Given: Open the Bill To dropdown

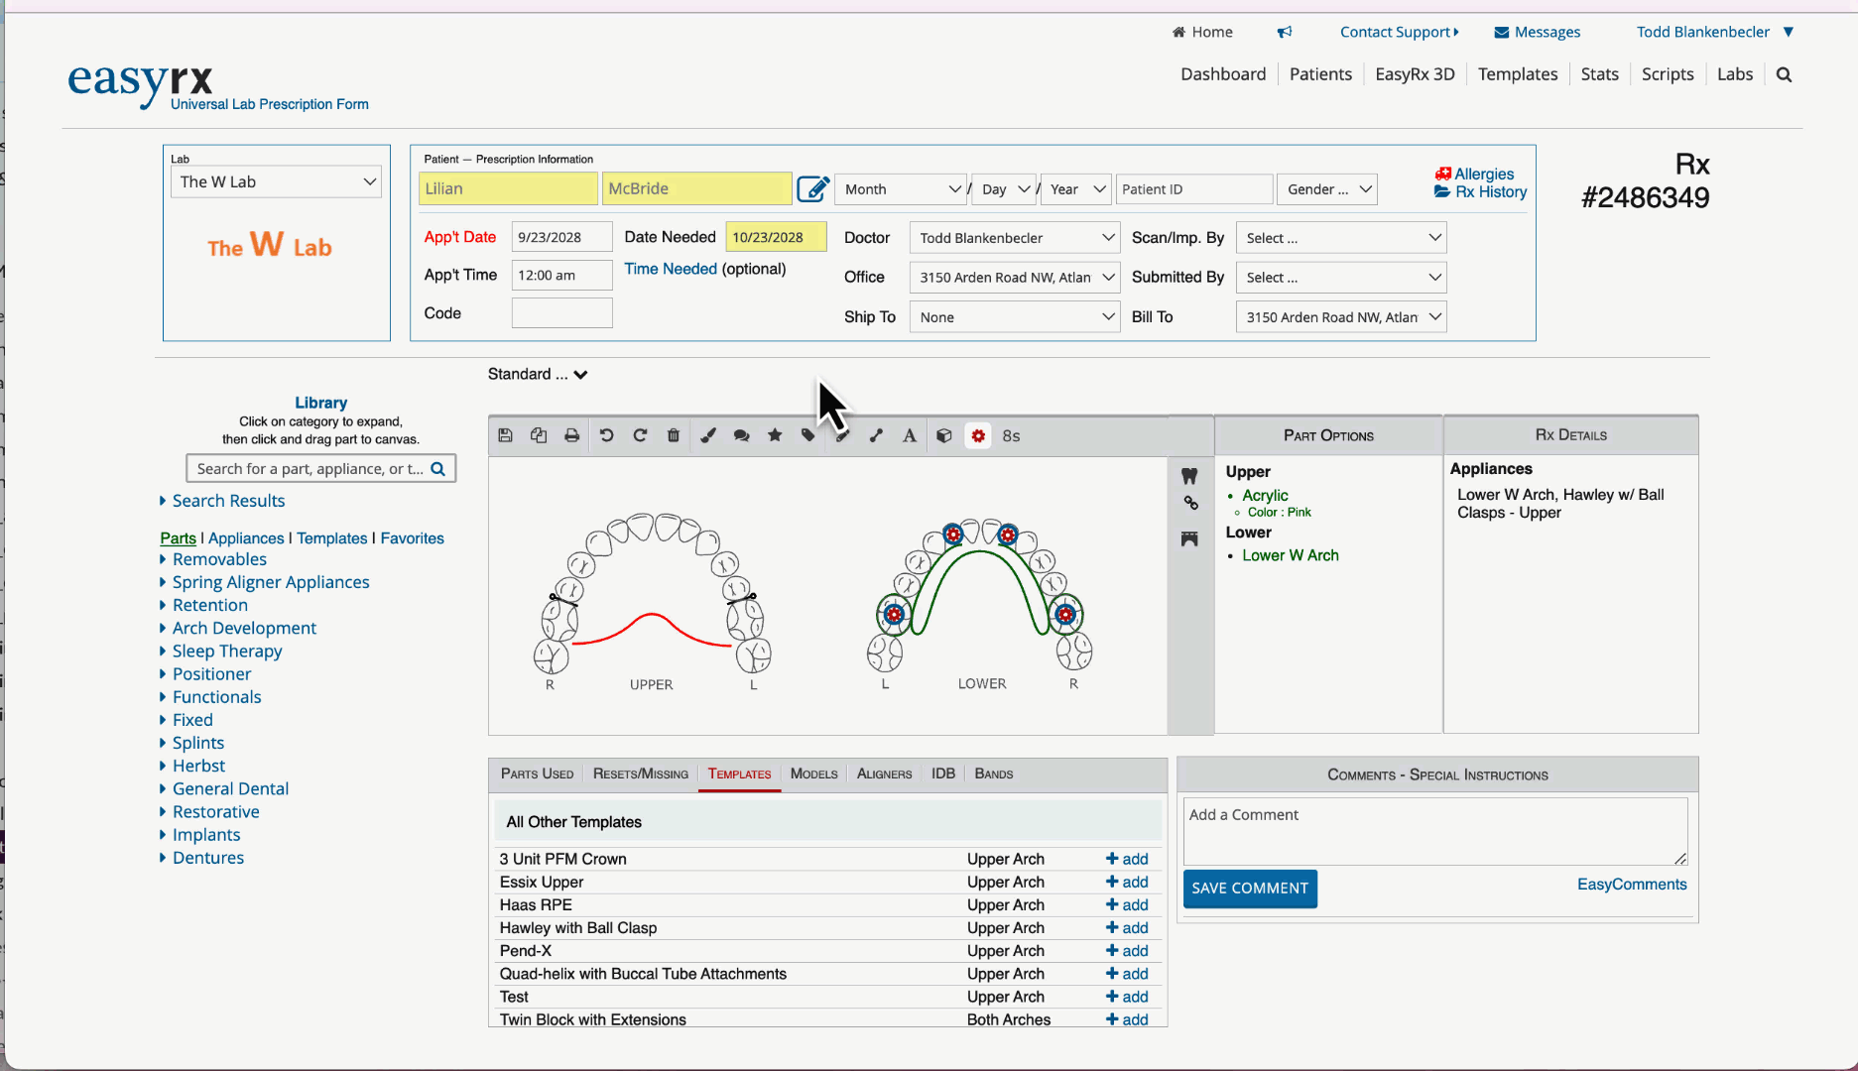Looking at the screenshot, I should (x=1341, y=317).
